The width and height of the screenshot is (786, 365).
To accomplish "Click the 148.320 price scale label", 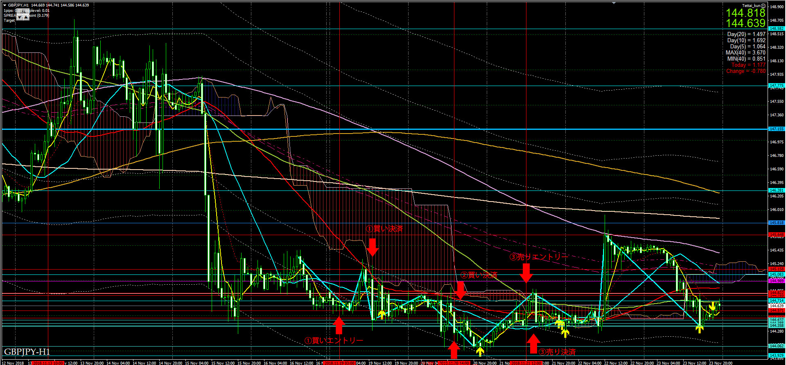I will coord(777,48).
